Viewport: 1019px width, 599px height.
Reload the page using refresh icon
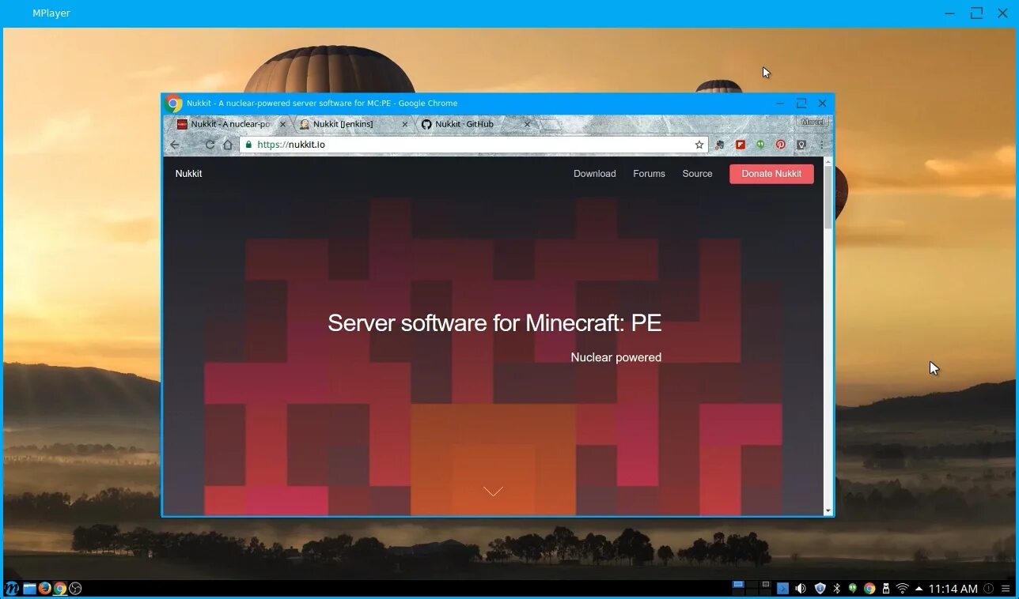[x=209, y=145]
